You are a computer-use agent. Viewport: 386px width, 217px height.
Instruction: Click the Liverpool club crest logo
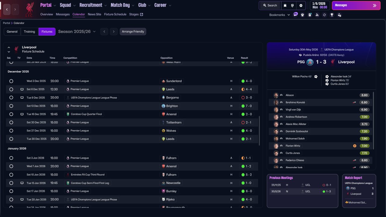[x=29, y=9]
